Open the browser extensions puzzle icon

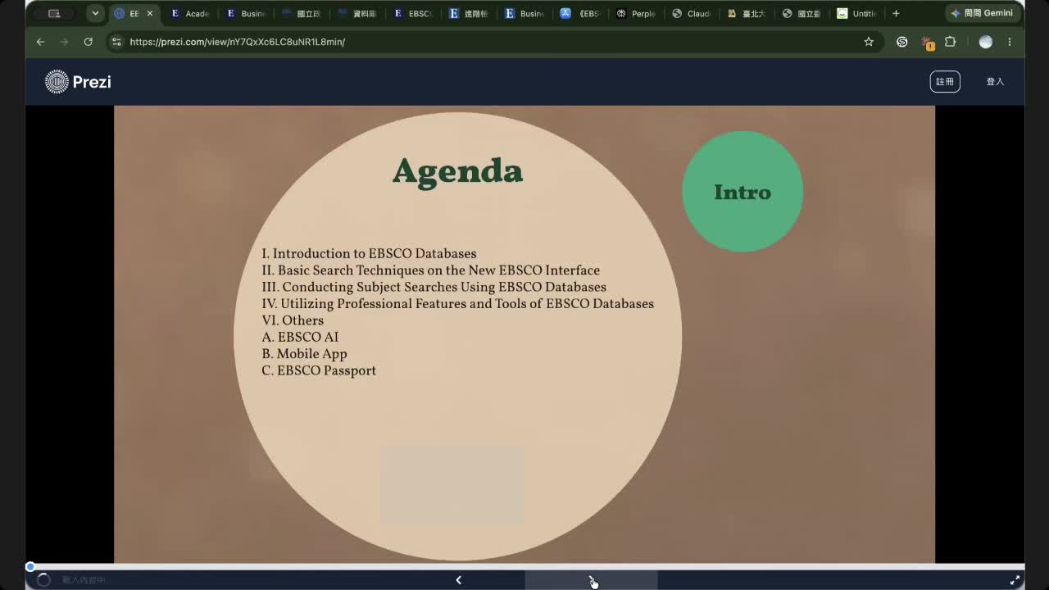951,42
